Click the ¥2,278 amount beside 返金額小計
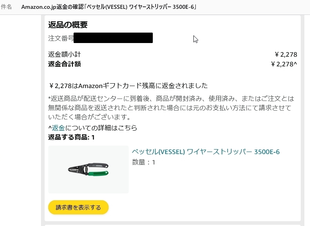This screenshot has width=310, height=226. tap(285, 55)
